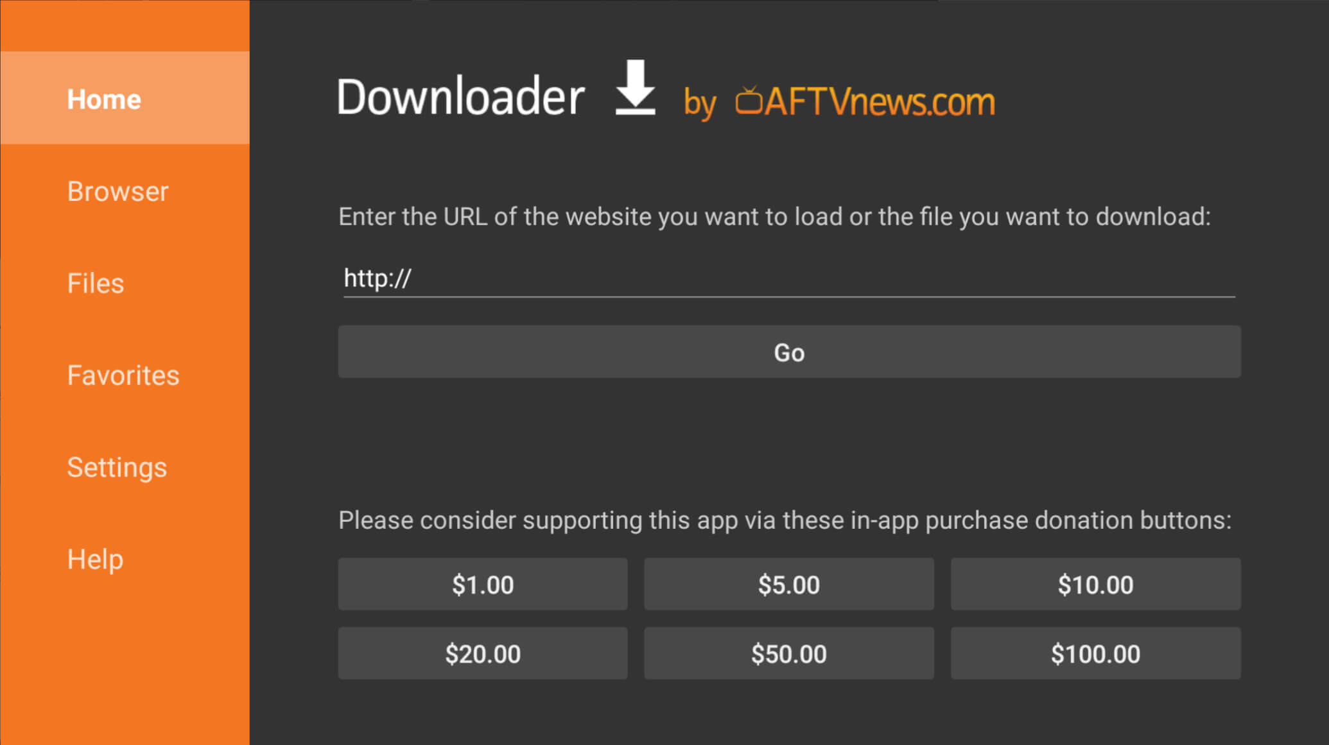Select the $50.00 support option
Viewport: 1329px width, 745px height.
(788, 654)
